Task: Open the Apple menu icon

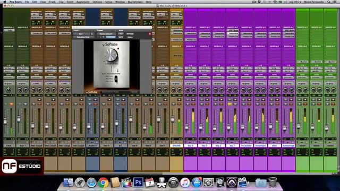Action: click(5, 2)
